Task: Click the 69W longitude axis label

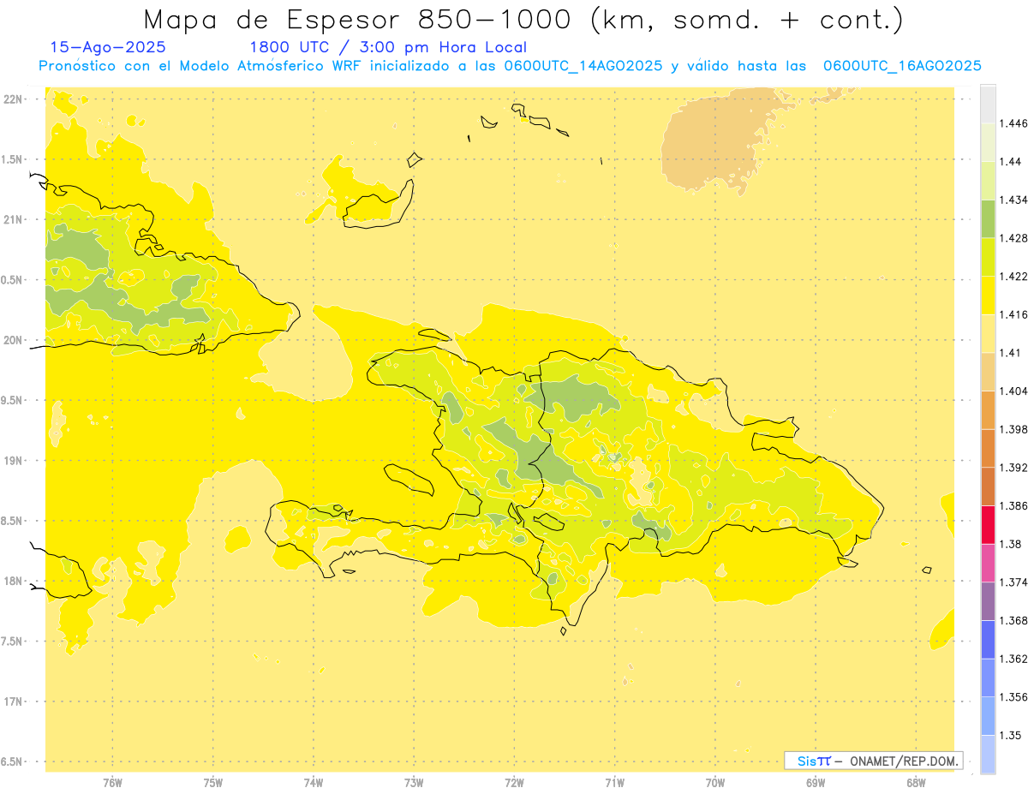Action: point(815,782)
